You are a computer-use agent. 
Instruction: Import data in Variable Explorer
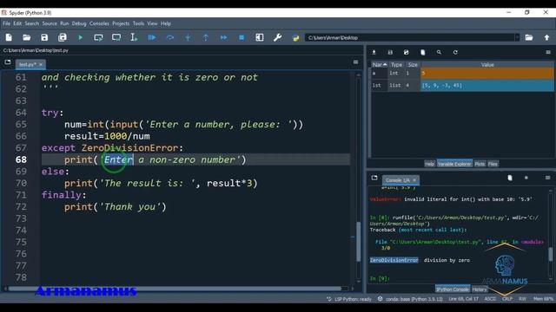pyautogui.click(x=374, y=52)
